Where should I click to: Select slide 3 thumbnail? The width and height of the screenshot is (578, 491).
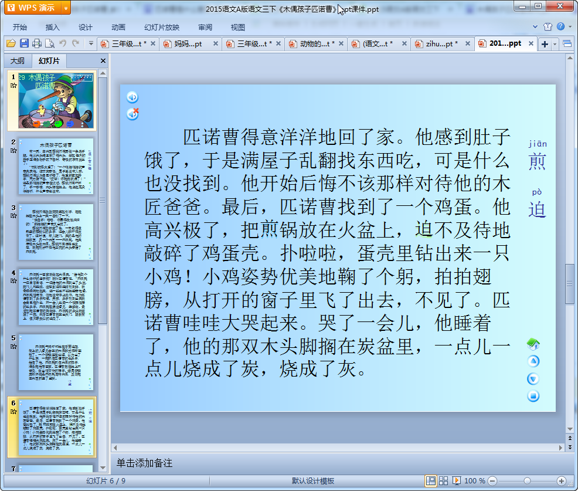coord(56,232)
